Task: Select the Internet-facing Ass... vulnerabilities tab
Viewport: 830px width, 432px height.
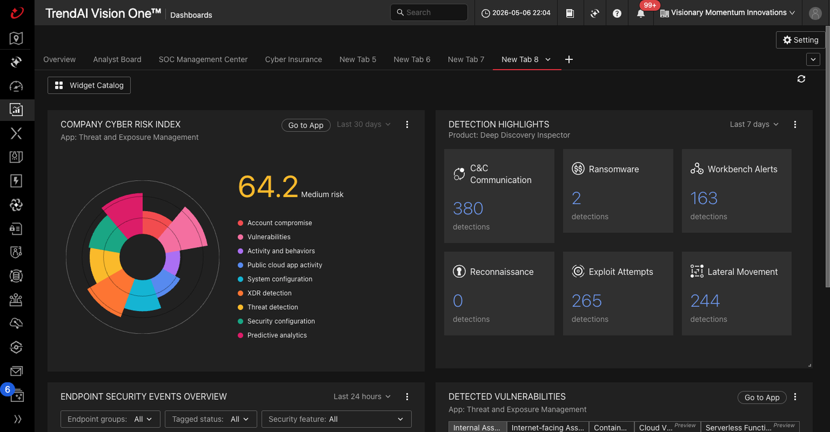Action: (x=548, y=427)
